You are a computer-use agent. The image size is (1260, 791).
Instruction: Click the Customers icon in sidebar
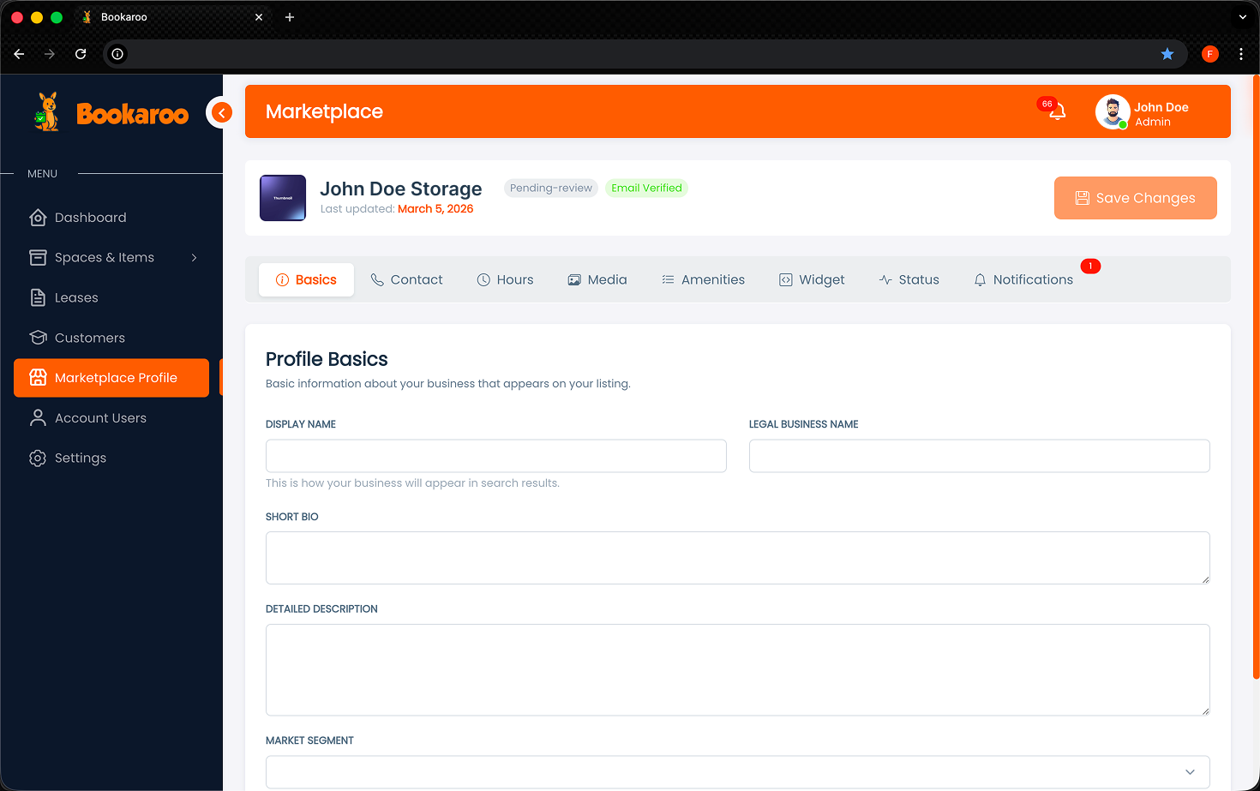pos(38,338)
